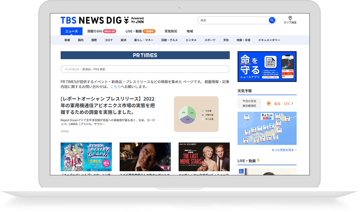Click the こちら contact link
This screenshot has width=362, height=212.
tap(115, 87)
